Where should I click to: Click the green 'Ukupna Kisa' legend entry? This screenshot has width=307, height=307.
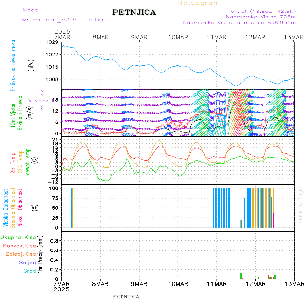point(18,237)
